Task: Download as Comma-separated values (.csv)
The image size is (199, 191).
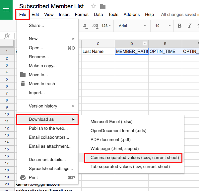Action: click(x=131, y=158)
